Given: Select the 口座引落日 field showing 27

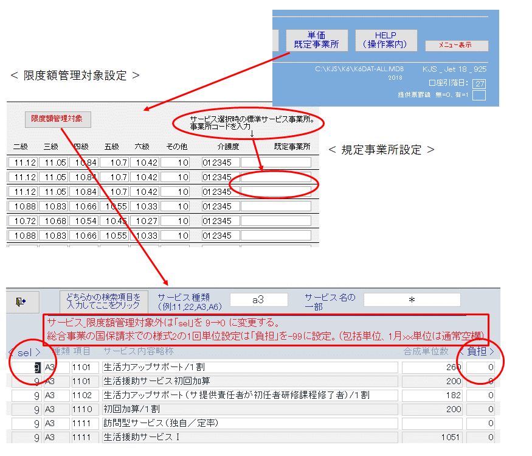Looking at the screenshot, I should (480, 83).
